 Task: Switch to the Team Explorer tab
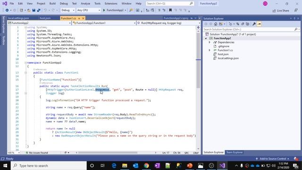pyautogui.click(x=235, y=152)
